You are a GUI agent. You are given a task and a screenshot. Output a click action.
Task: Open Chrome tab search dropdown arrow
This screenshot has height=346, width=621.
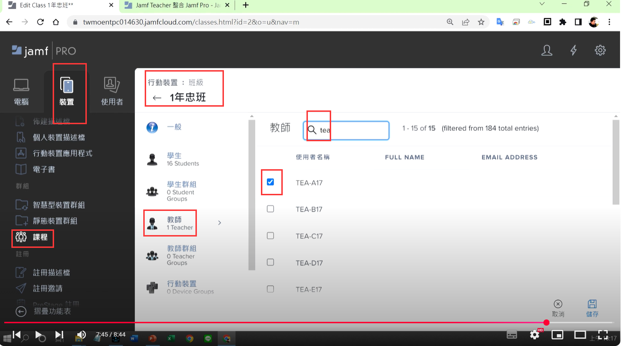pos(543,4)
